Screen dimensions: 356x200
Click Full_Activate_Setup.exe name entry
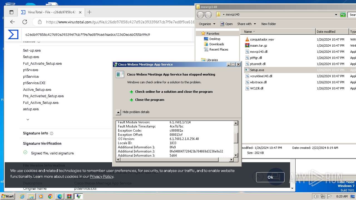[43, 64]
